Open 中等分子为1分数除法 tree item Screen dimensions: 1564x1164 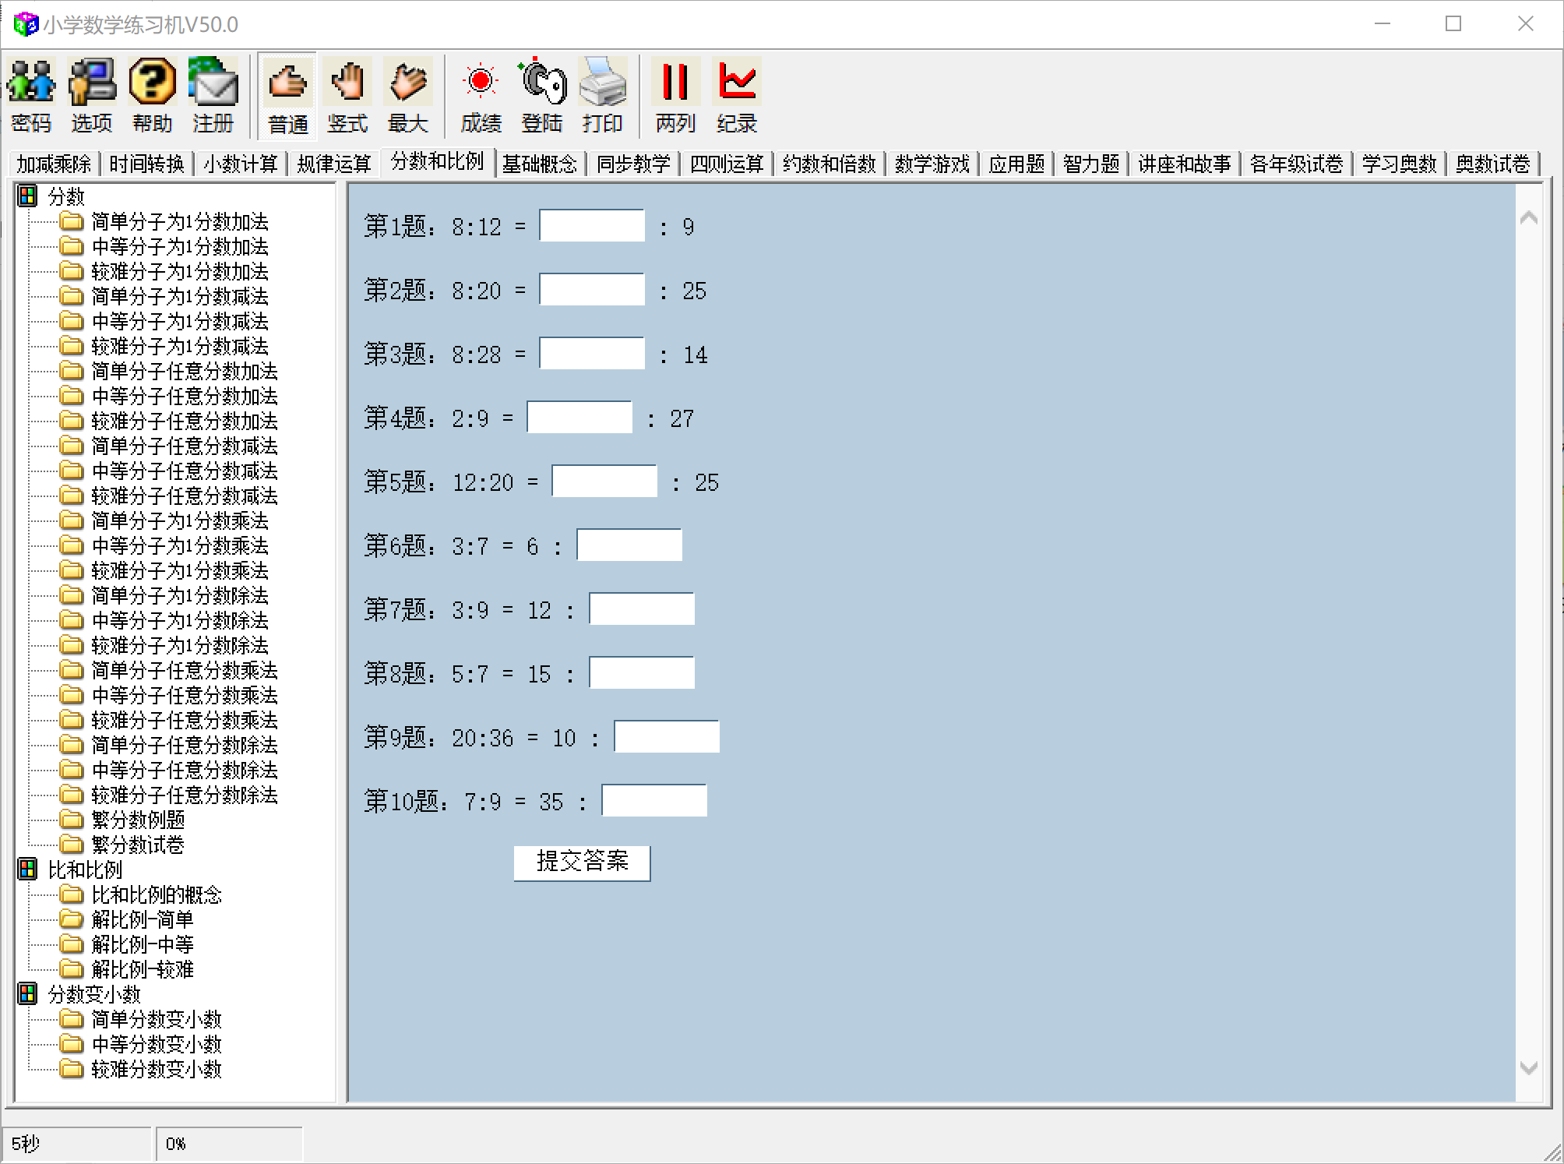point(180,621)
